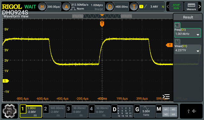Toggle the Digital (D) channels

(114, 109)
